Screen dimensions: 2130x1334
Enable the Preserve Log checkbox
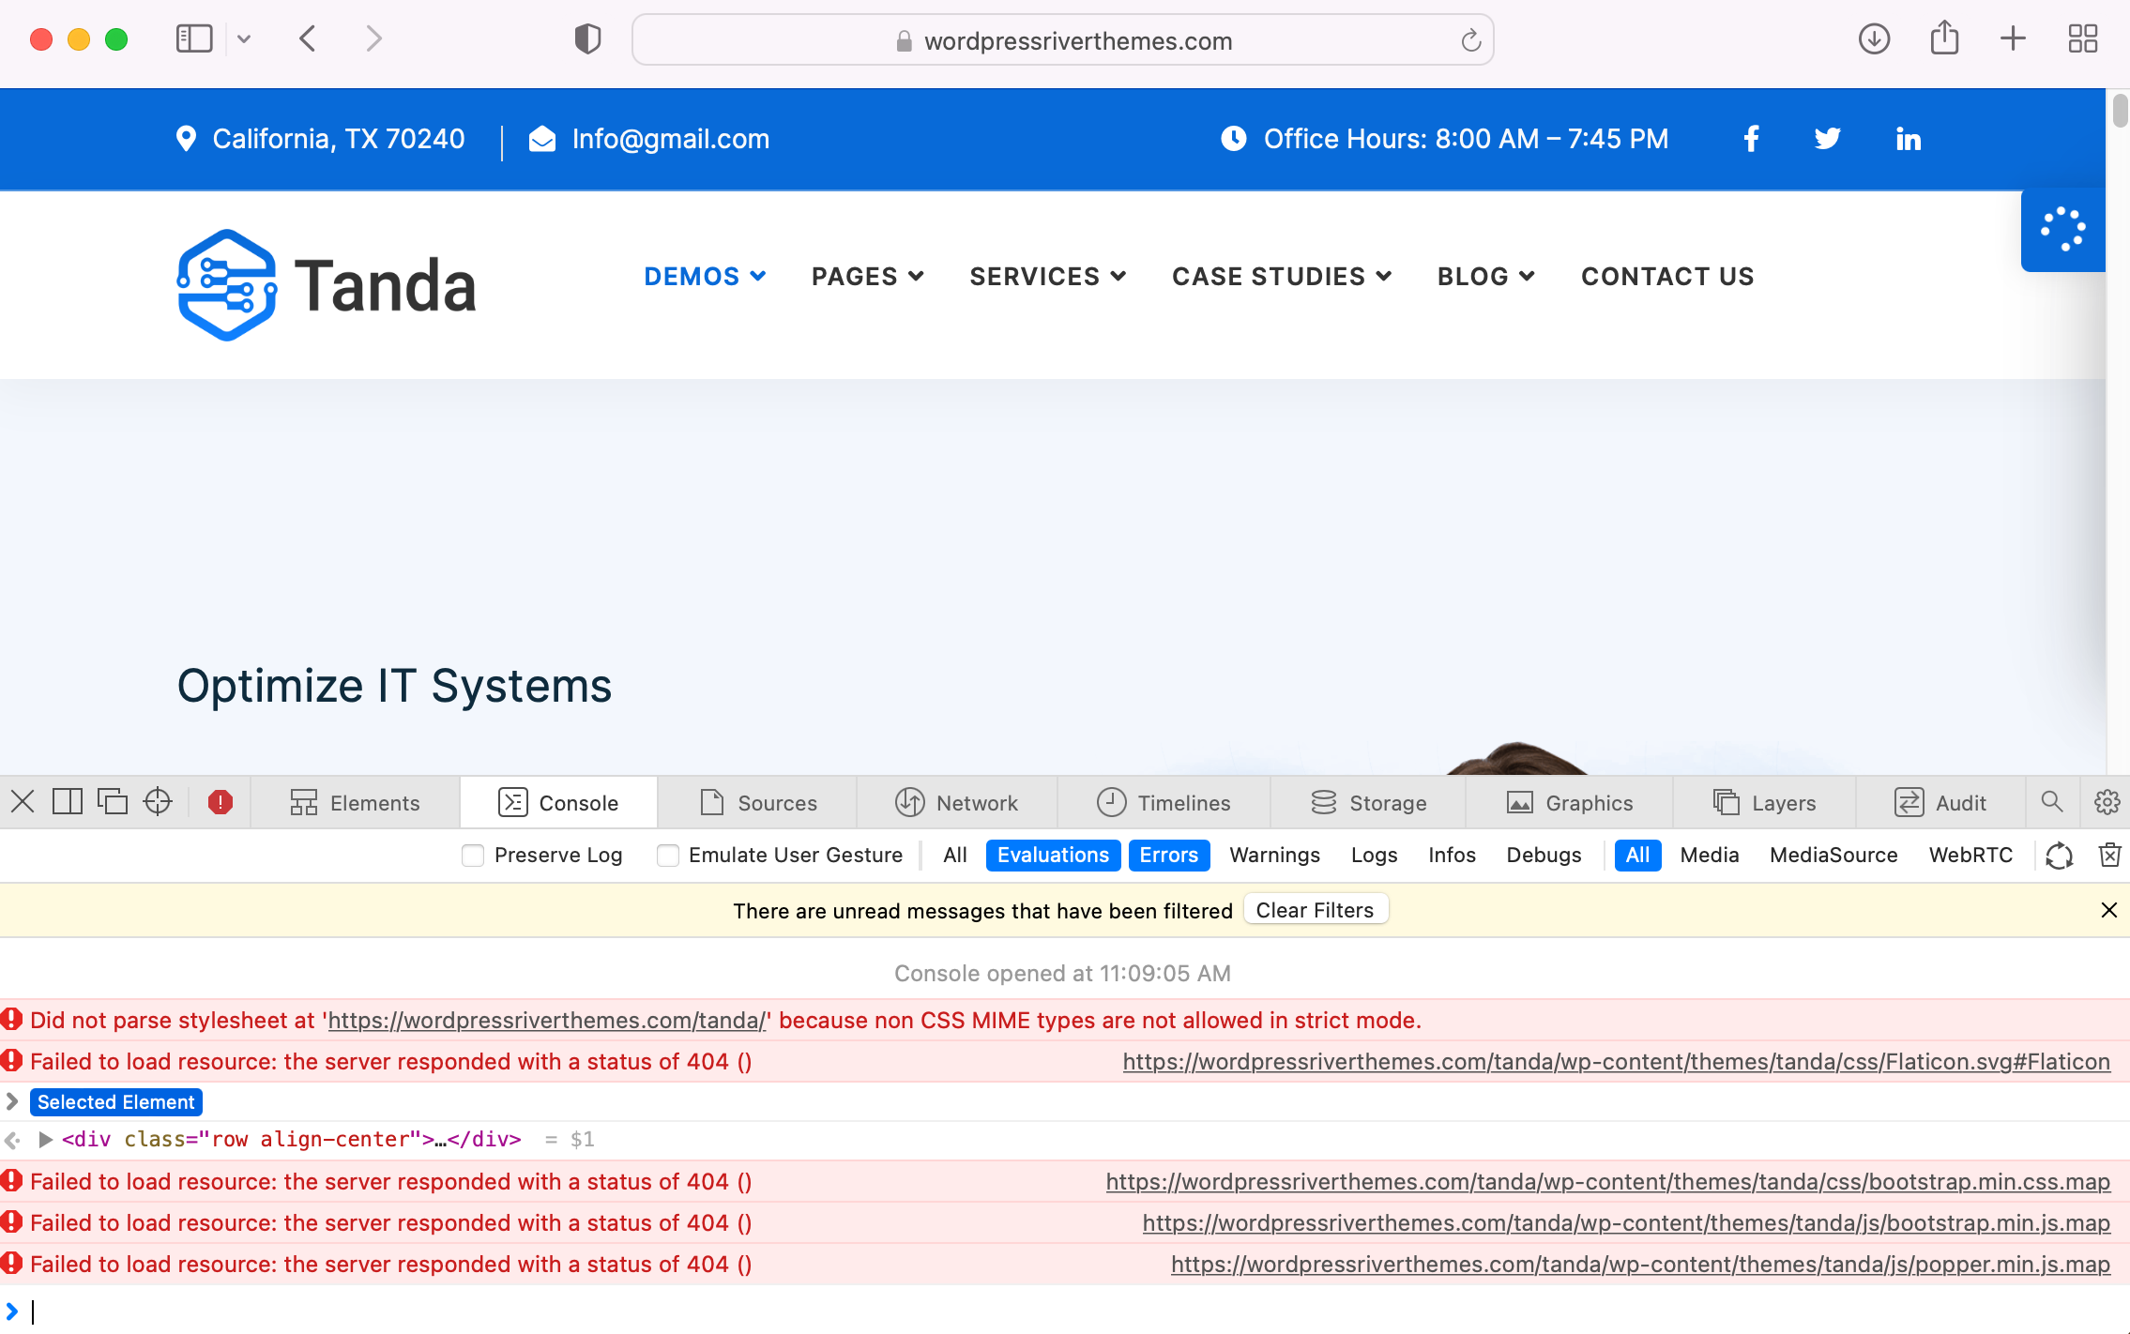tap(473, 856)
